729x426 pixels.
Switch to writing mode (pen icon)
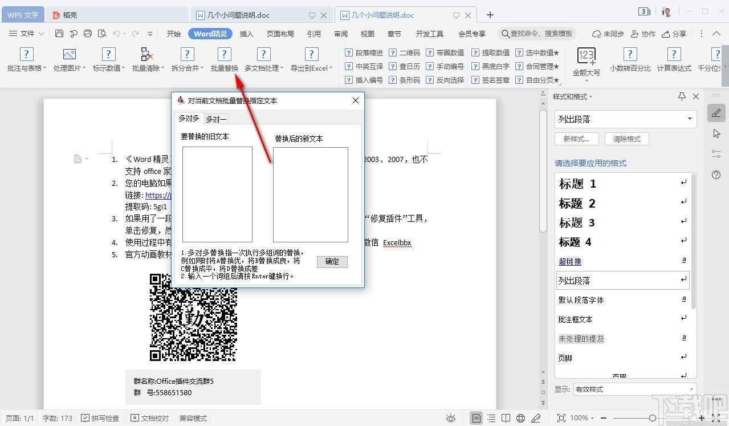point(535,418)
